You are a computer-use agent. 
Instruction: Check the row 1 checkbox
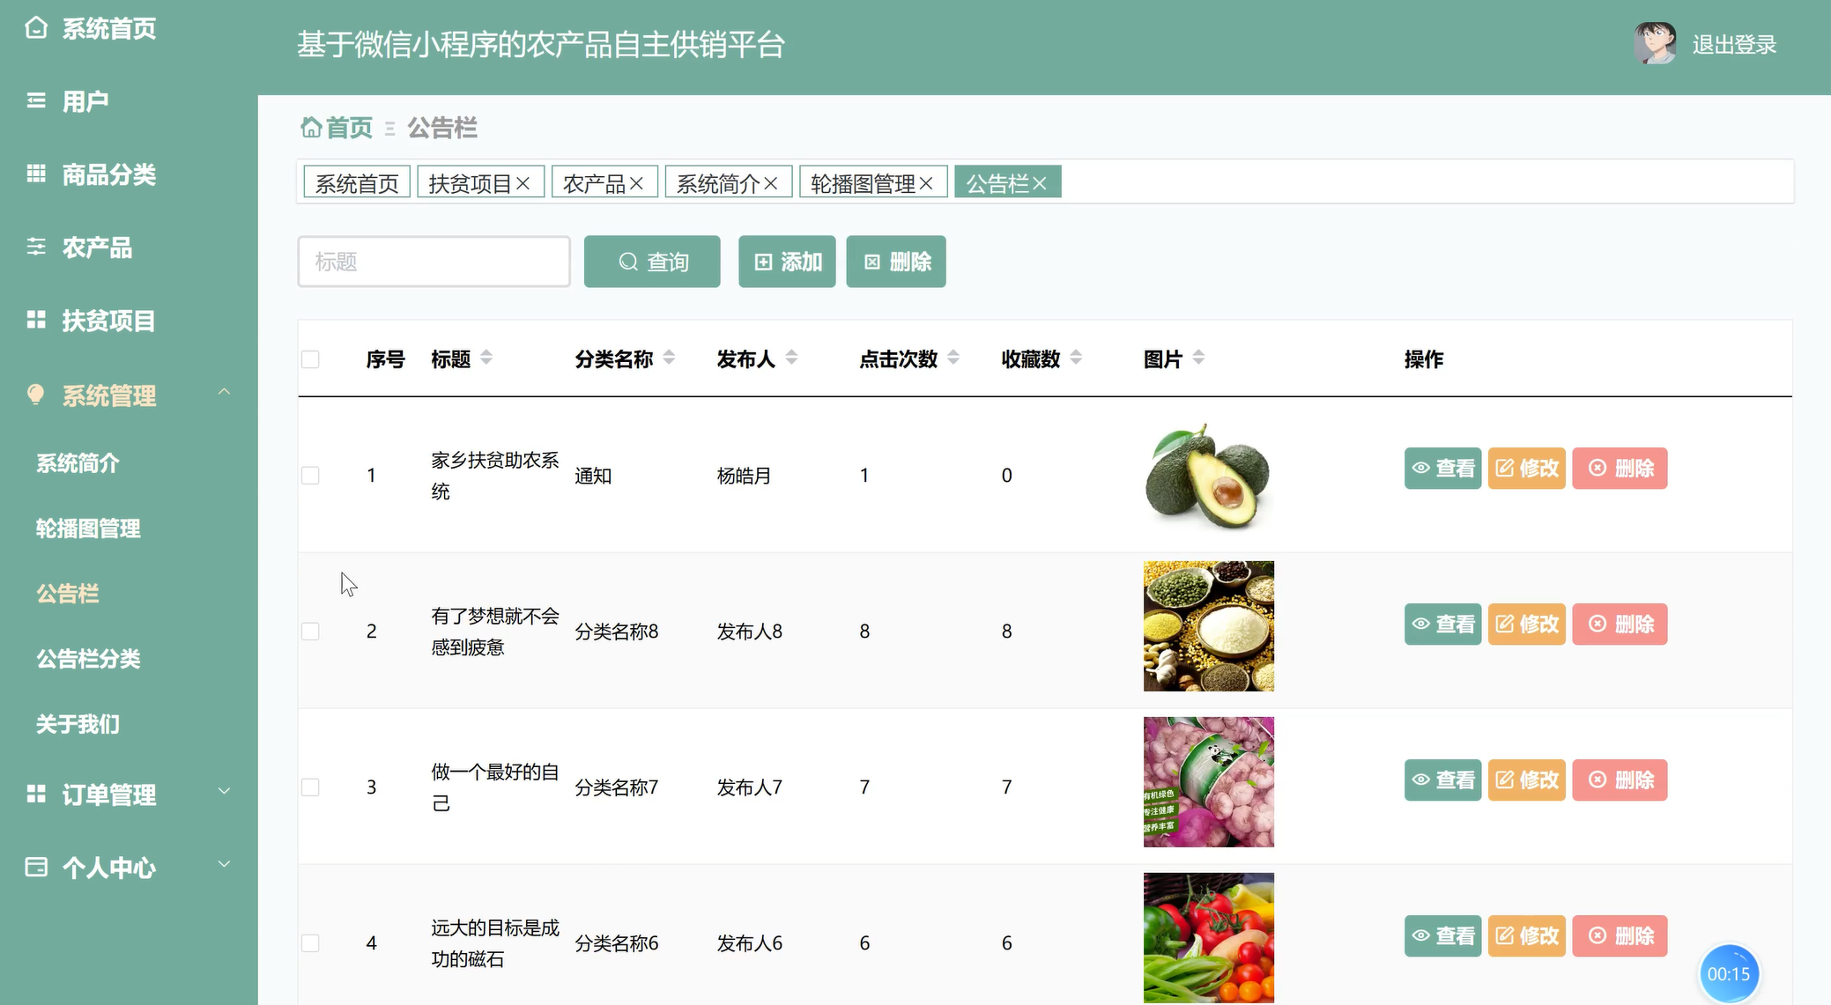coord(310,476)
